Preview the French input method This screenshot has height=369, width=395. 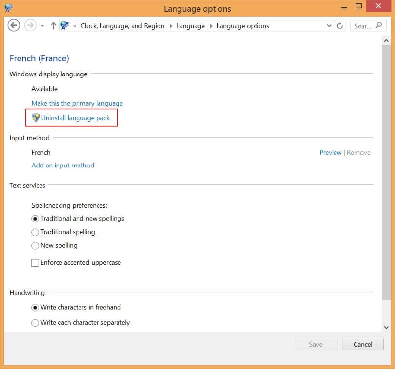coord(330,153)
